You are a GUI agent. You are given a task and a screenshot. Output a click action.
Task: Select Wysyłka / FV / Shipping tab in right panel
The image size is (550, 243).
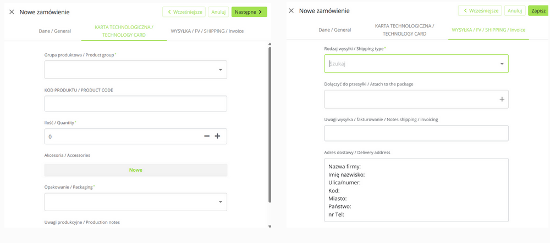click(488, 30)
